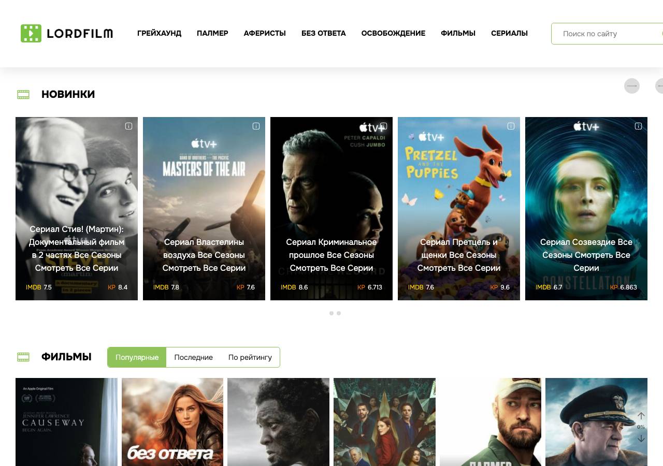This screenshot has height=466, width=663.
Task: Select the first carousel pagination dot
Action: tap(331, 313)
